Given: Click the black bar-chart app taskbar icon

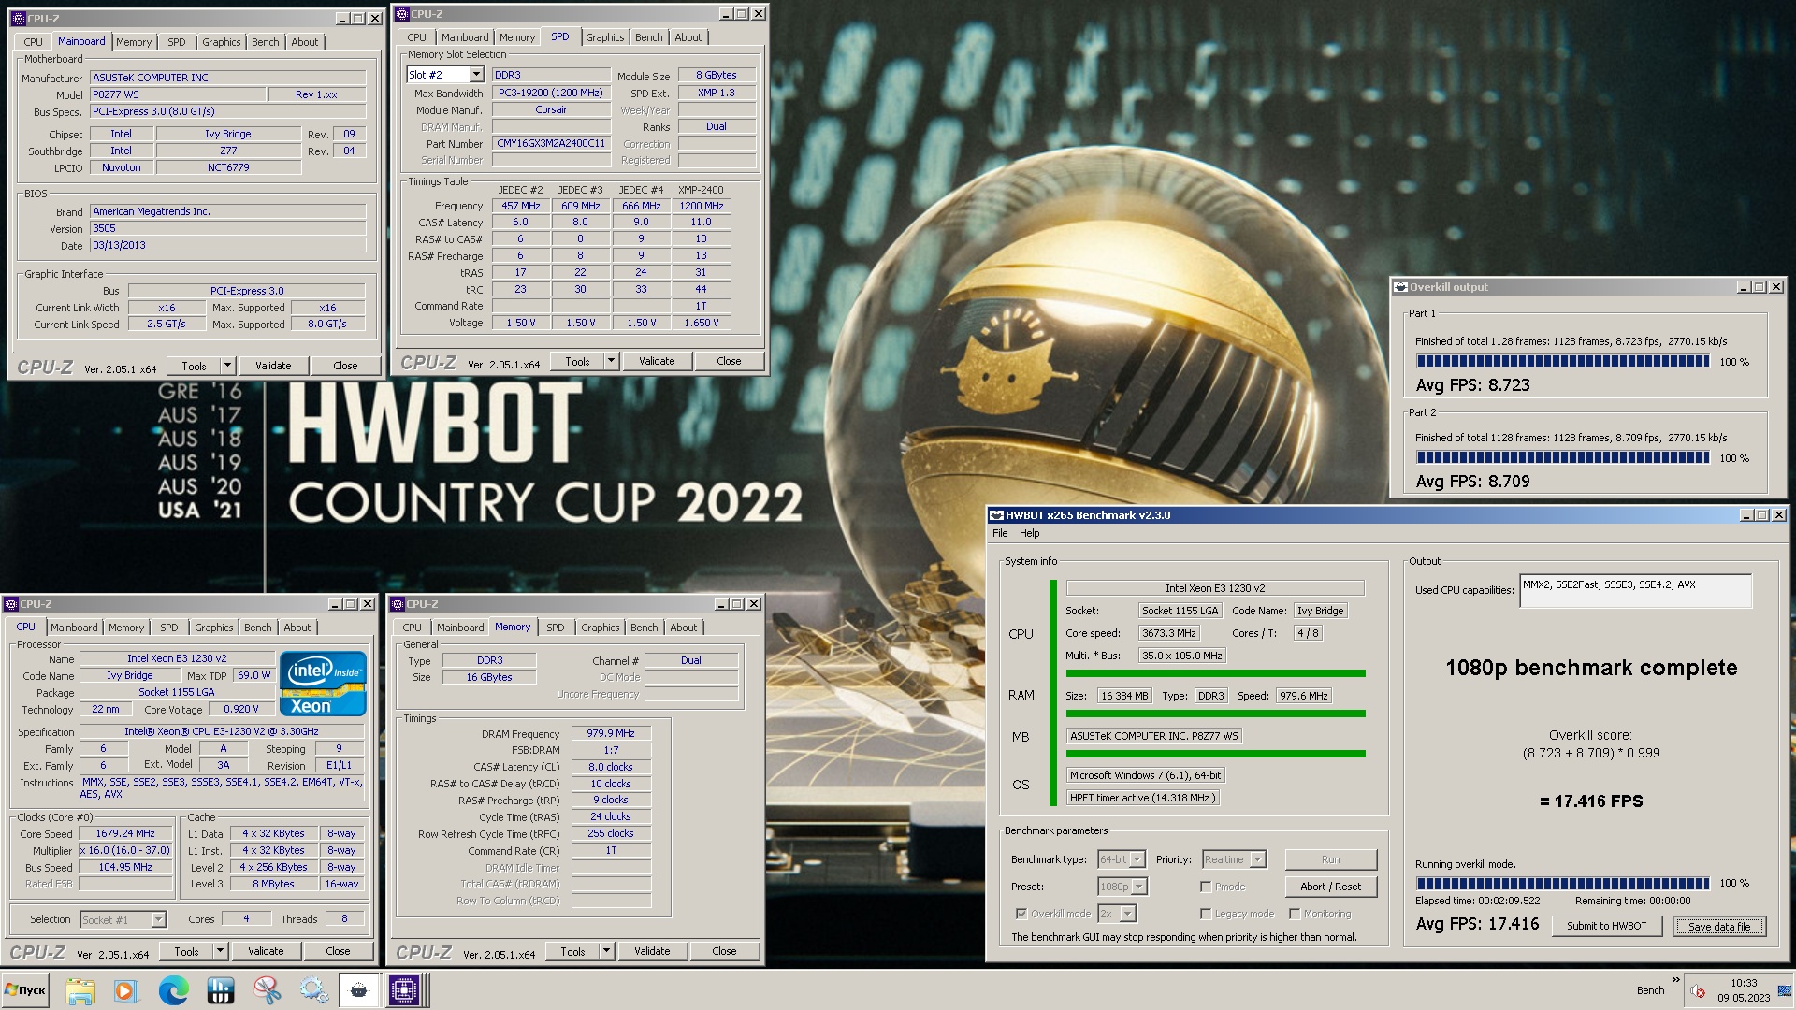Looking at the screenshot, I should (220, 990).
